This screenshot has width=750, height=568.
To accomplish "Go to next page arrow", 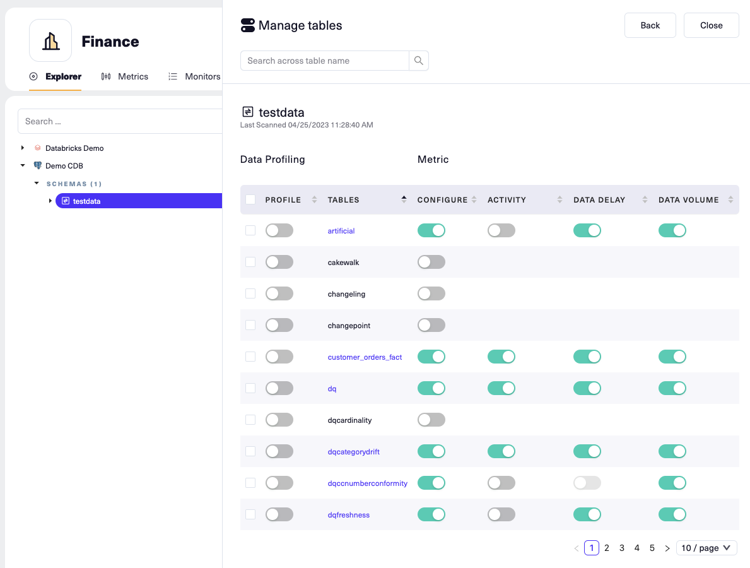I will pos(667,548).
